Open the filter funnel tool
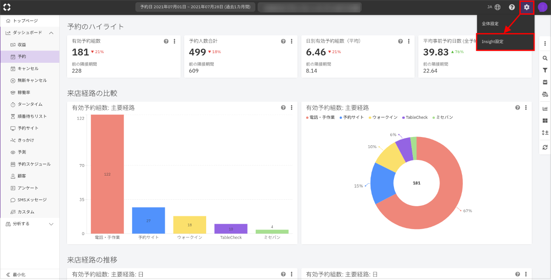551x280 pixels. tap(545, 70)
